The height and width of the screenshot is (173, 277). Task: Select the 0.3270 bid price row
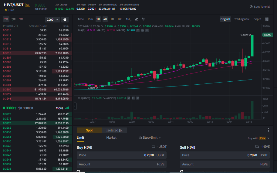pyautogui.click(x=36, y=123)
